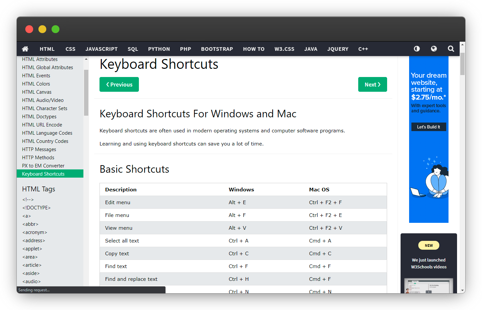Image resolution: width=482 pixels, height=310 pixels.
Task: Open JQUERY in the top navigation
Action: pos(338,49)
